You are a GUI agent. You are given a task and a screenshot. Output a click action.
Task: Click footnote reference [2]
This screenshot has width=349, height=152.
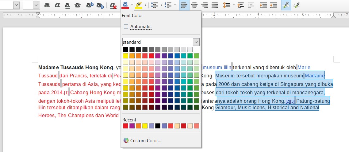[288, 102]
